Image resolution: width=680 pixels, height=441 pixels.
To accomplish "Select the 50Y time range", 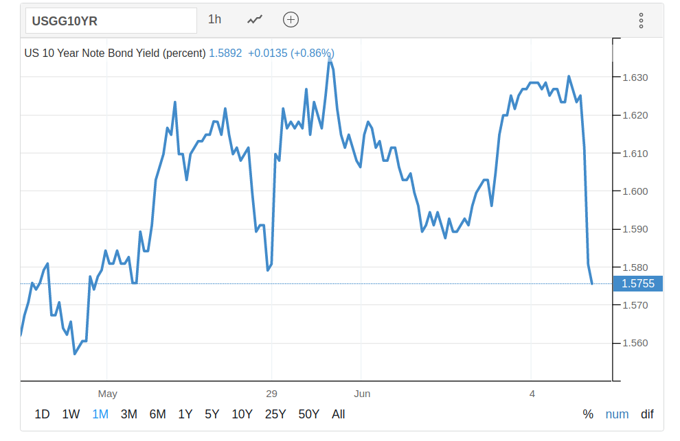I will pos(309,414).
